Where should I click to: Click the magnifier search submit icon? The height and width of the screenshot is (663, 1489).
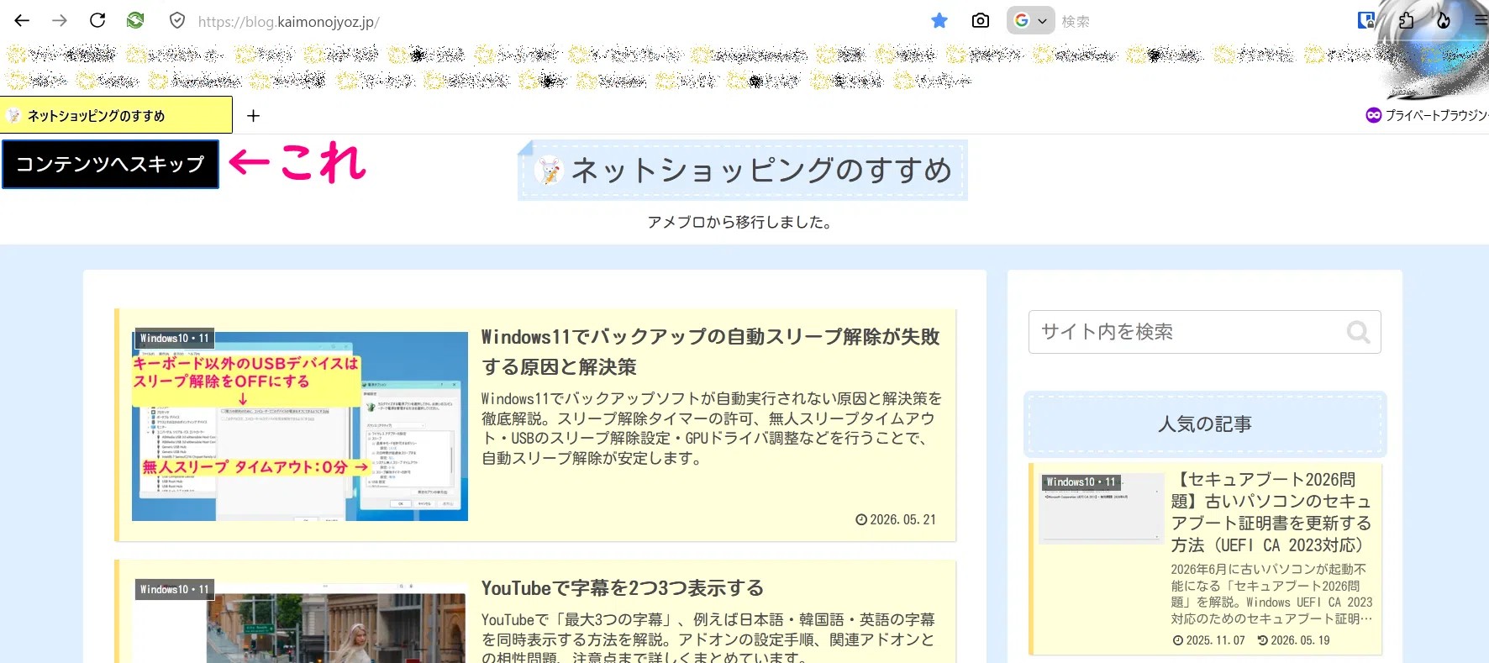tap(1358, 332)
